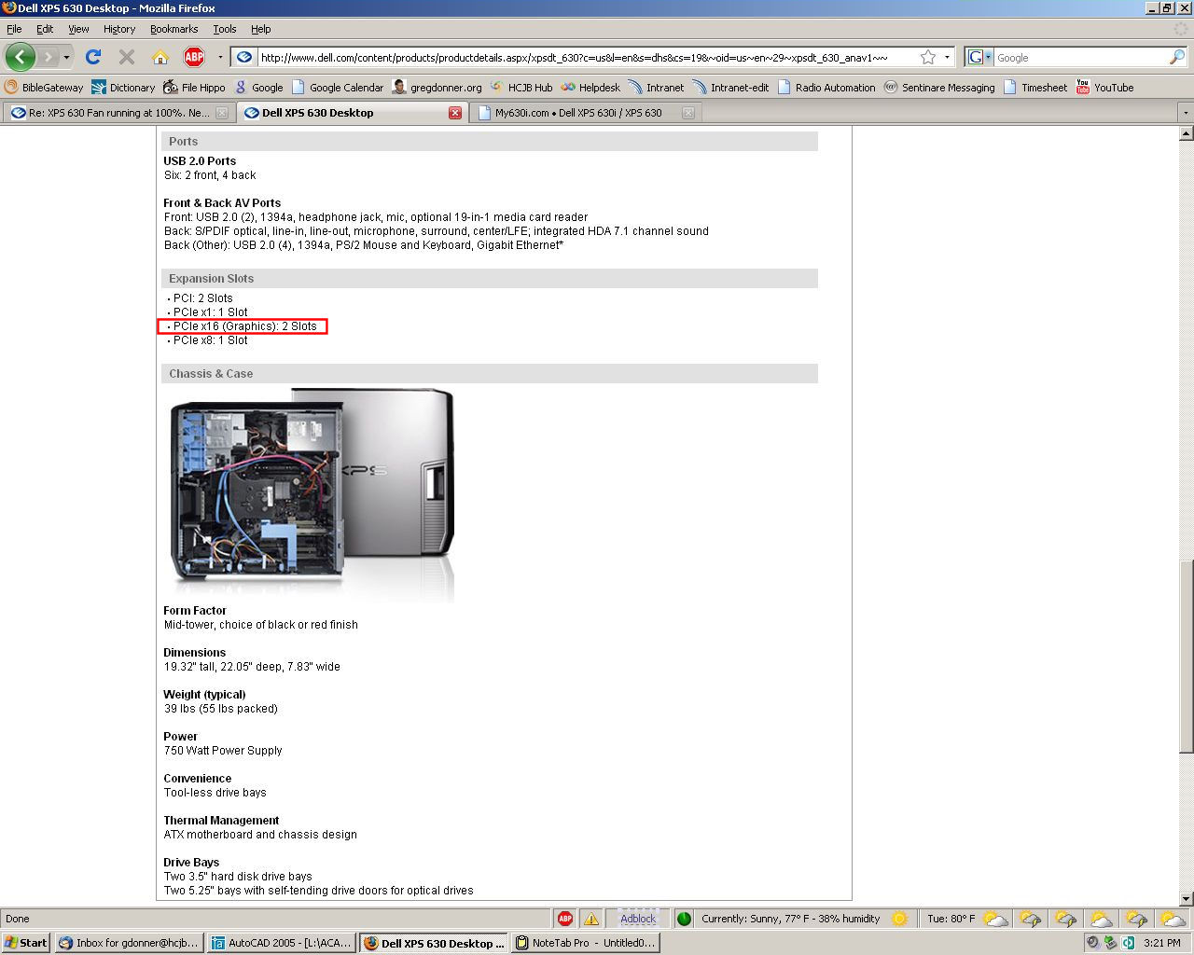The width and height of the screenshot is (1194, 955).
Task: Click the XPS 630 chassis product image
Action: point(312,494)
